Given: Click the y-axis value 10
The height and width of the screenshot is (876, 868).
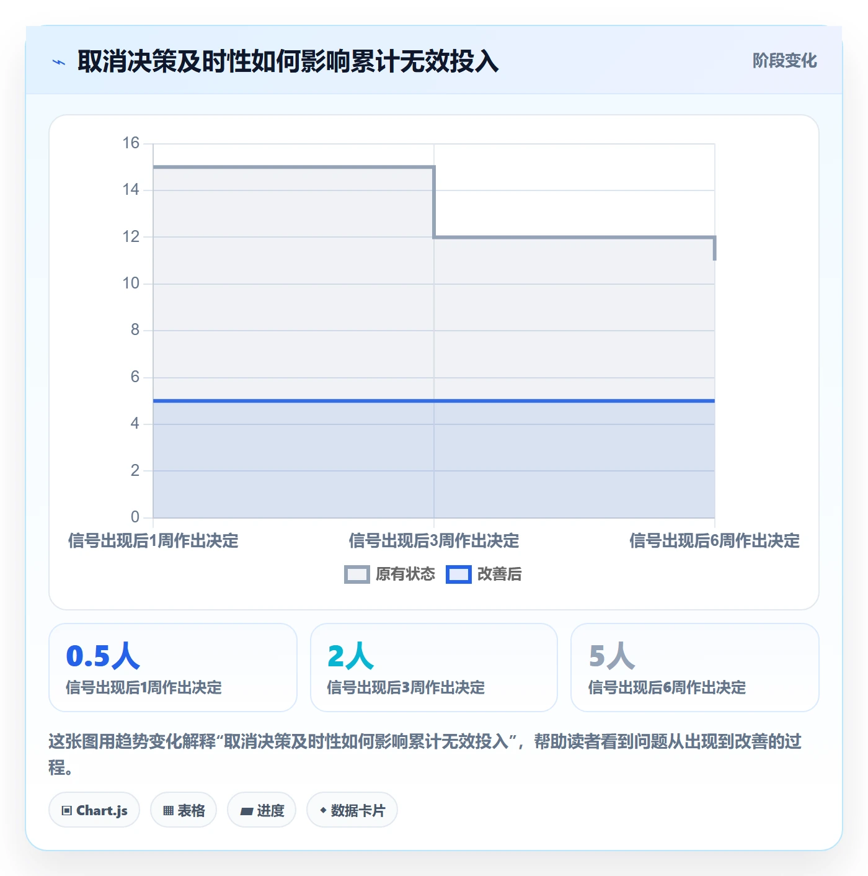Looking at the screenshot, I should pyautogui.click(x=131, y=284).
